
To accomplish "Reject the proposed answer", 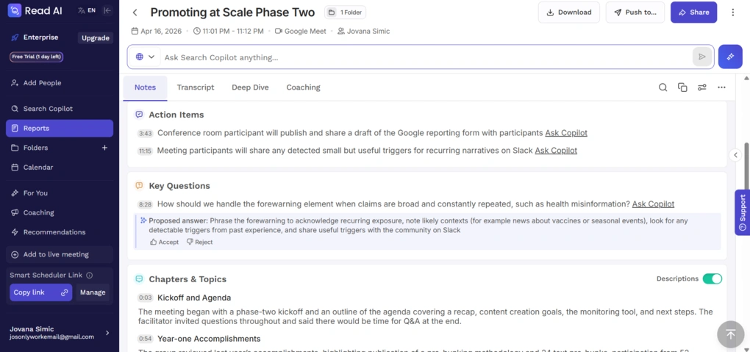I will tap(199, 242).
